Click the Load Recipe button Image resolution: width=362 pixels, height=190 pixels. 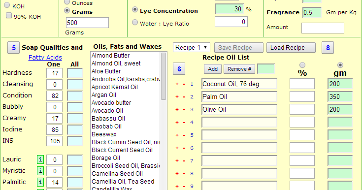point(291,48)
